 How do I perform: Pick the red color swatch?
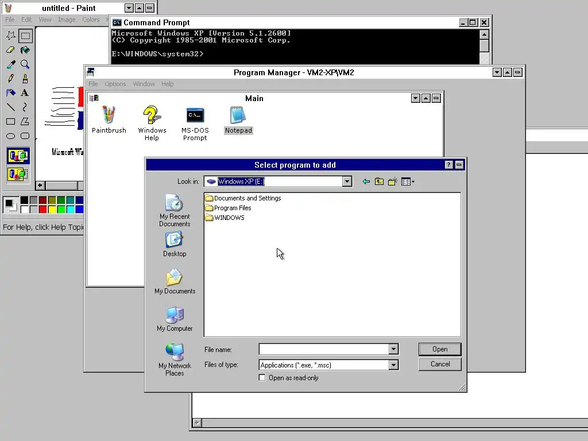[x=42, y=209]
